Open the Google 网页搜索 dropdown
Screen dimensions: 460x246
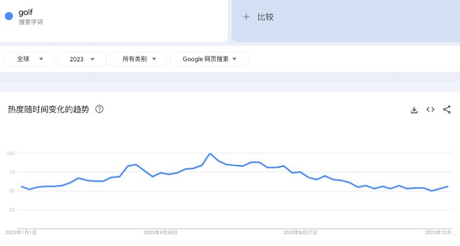[209, 59]
